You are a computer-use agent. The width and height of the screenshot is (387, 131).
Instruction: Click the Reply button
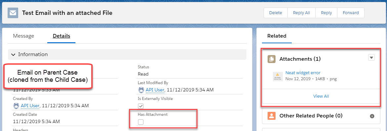326,13
